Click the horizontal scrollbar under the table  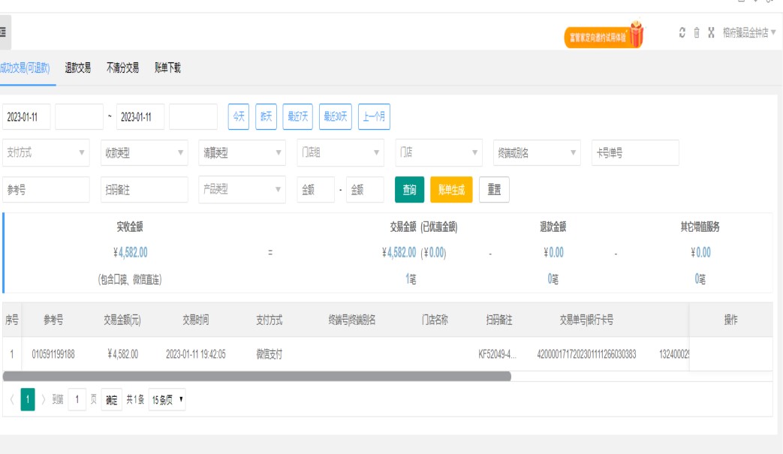pyautogui.click(x=257, y=376)
